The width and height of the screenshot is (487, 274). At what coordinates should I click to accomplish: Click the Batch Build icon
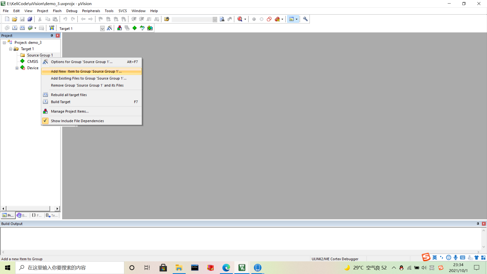30,28
